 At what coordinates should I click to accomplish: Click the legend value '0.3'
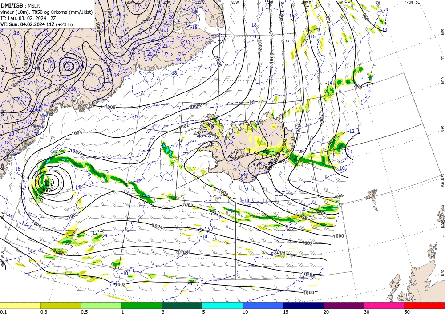pos(44,312)
